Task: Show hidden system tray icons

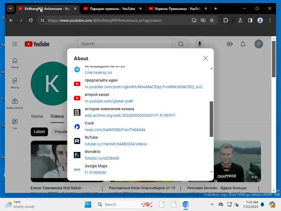Action: click(x=212, y=204)
